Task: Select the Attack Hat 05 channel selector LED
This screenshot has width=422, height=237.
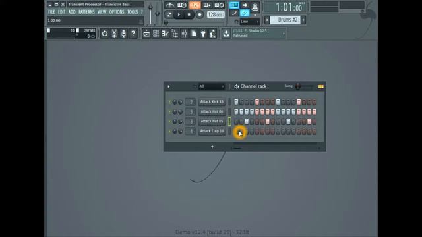Action: (x=229, y=121)
